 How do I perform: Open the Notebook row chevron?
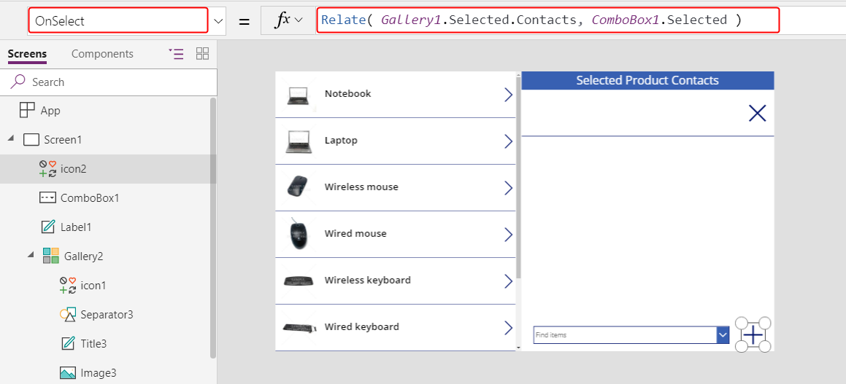[508, 95]
